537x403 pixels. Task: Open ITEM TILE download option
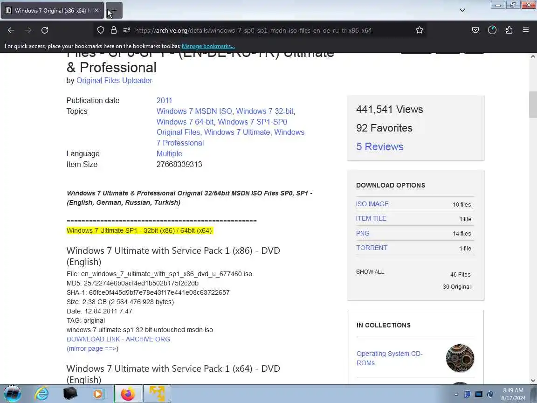(371, 218)
